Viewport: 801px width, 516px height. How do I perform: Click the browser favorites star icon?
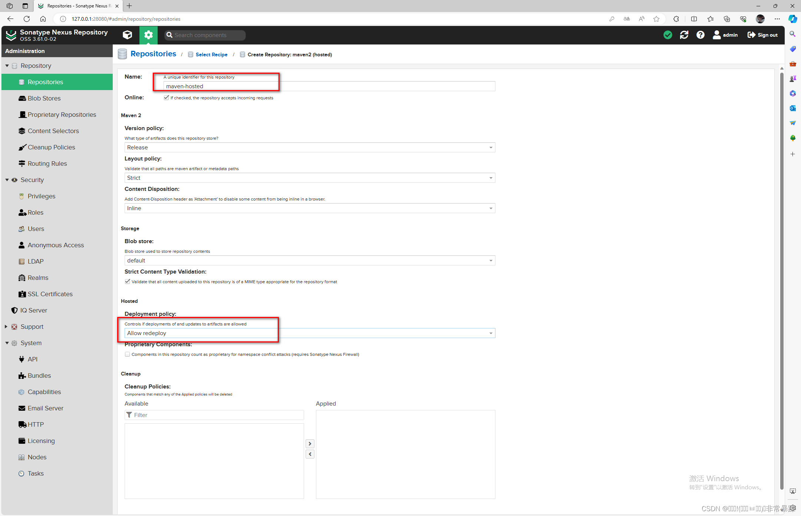click(x=656, y=19)
